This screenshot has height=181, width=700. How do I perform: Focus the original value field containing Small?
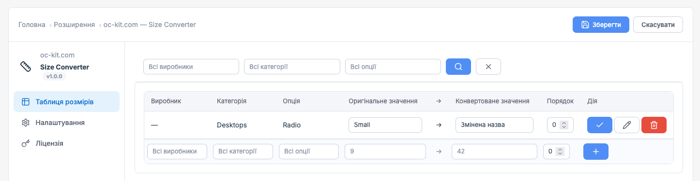tap(385, 125)
